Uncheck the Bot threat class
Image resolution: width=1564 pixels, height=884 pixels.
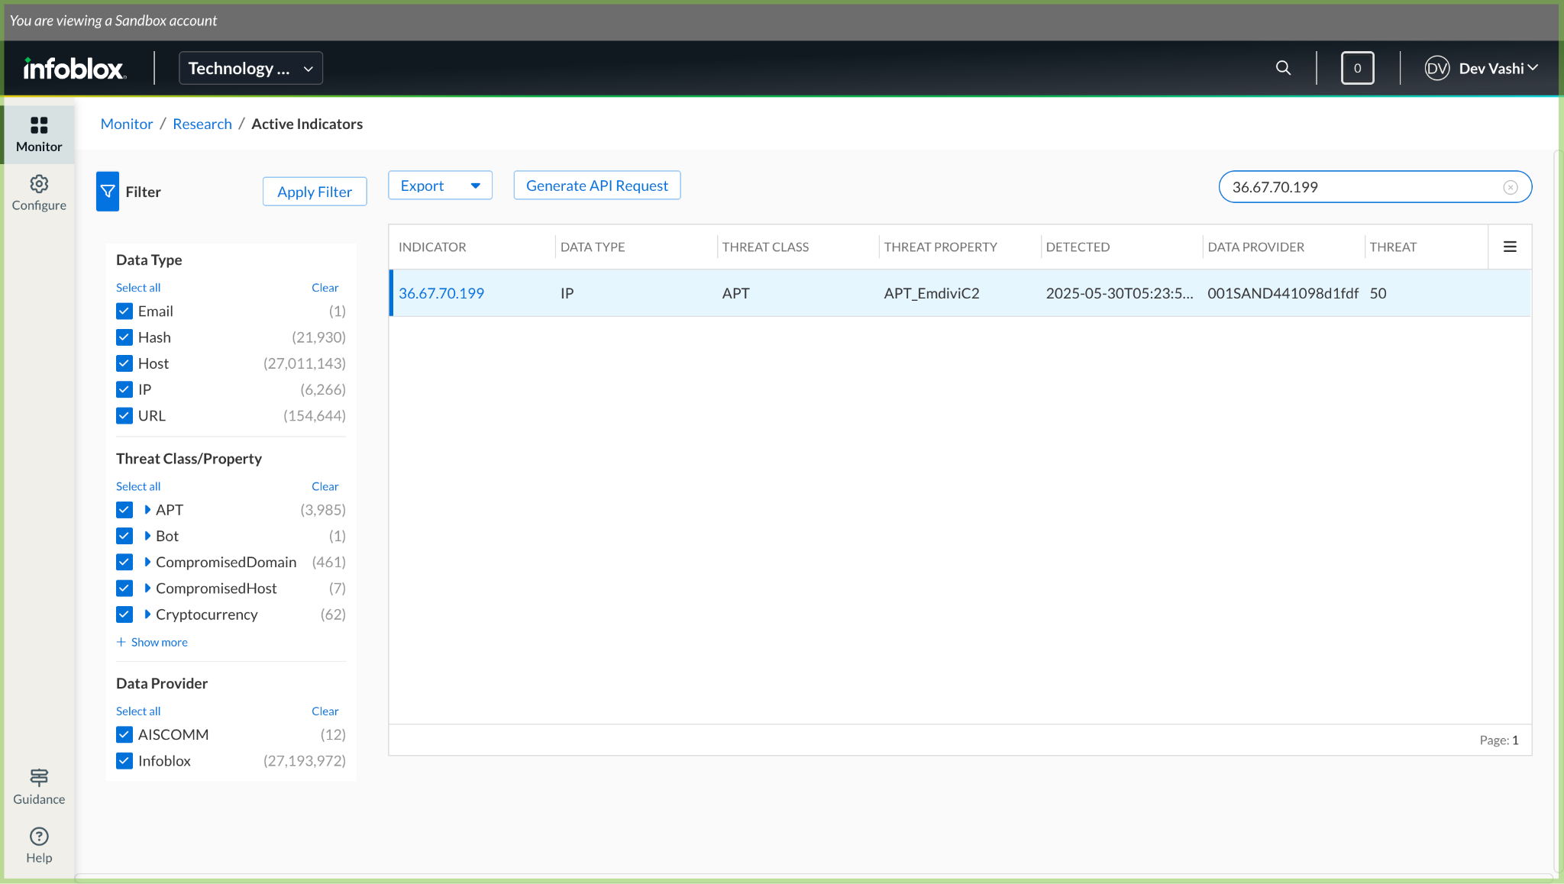pos(124,536)
